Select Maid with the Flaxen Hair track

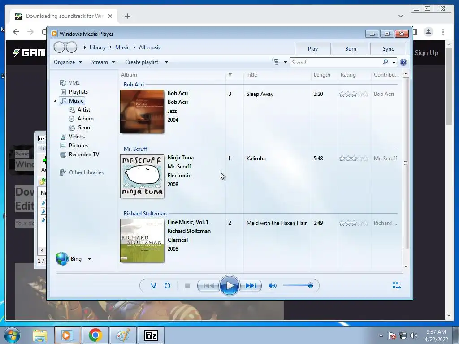(277, 223)
